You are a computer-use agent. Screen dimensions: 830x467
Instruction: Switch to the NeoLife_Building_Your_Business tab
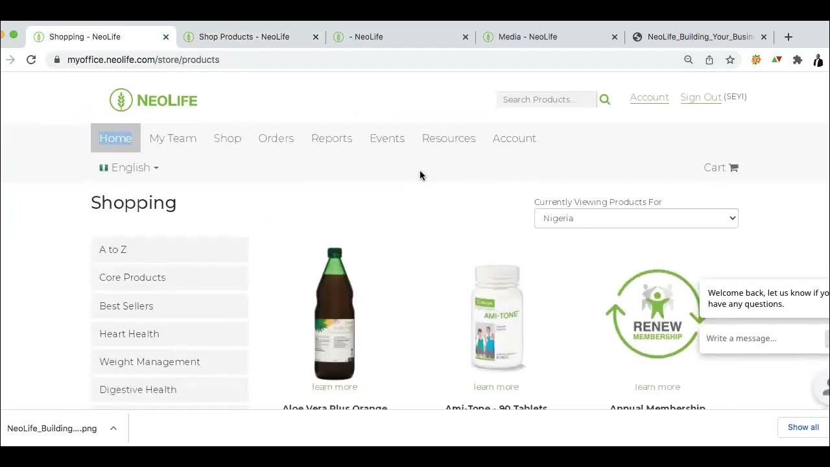click(699, 37)
